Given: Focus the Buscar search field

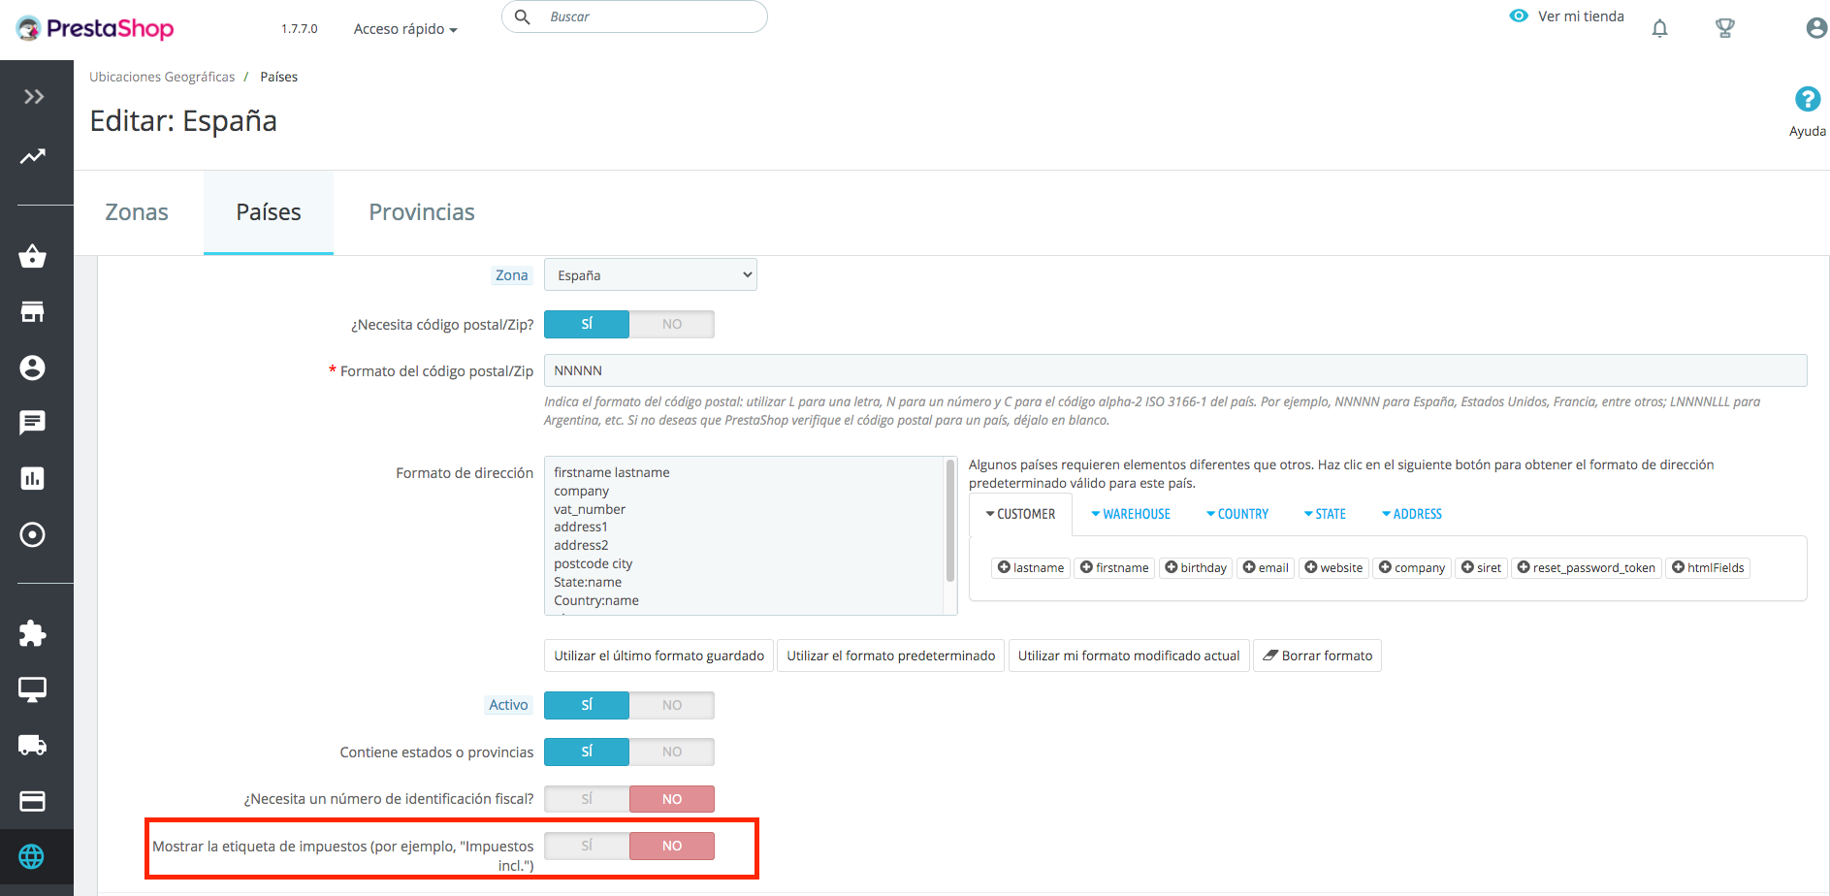Looking at the screenshot, I should tap(634, 16).
